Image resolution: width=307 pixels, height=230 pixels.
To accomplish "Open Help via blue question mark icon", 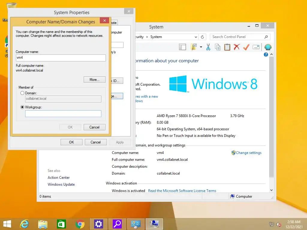I will (x=266, y=55).
